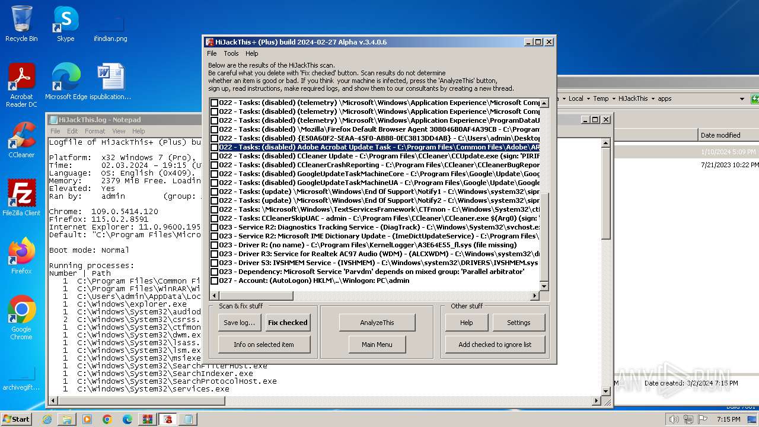The width and height of the screenshot is (759, 427).
Task: Expand the HiJackThis breadcrumb arrow in Explorer
Action: (653, 98)
